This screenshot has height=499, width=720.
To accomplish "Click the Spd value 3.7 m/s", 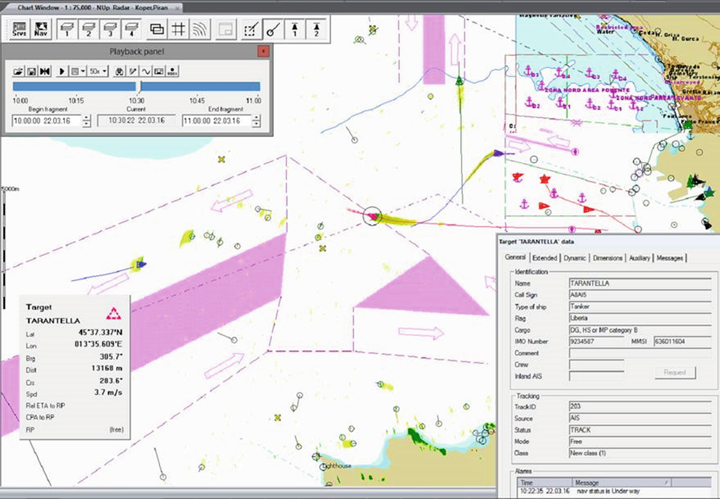I will (x=108, y=392).
